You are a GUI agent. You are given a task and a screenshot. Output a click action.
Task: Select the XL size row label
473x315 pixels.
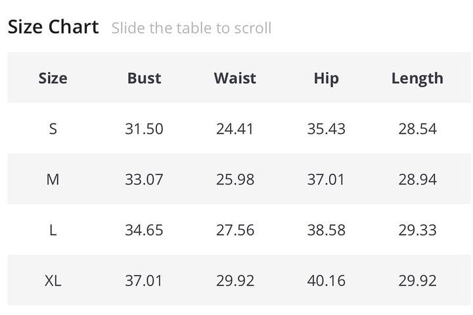pyautogui.click(x=53, y=281)
